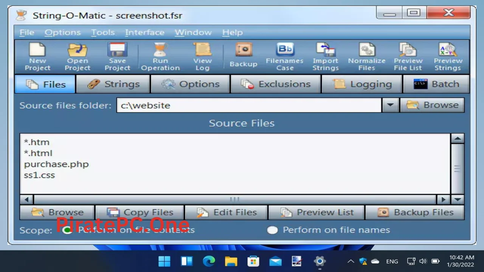Expand the source folder dropdown arrow
This screenshot has width=484, height=272.
(390, 105)
